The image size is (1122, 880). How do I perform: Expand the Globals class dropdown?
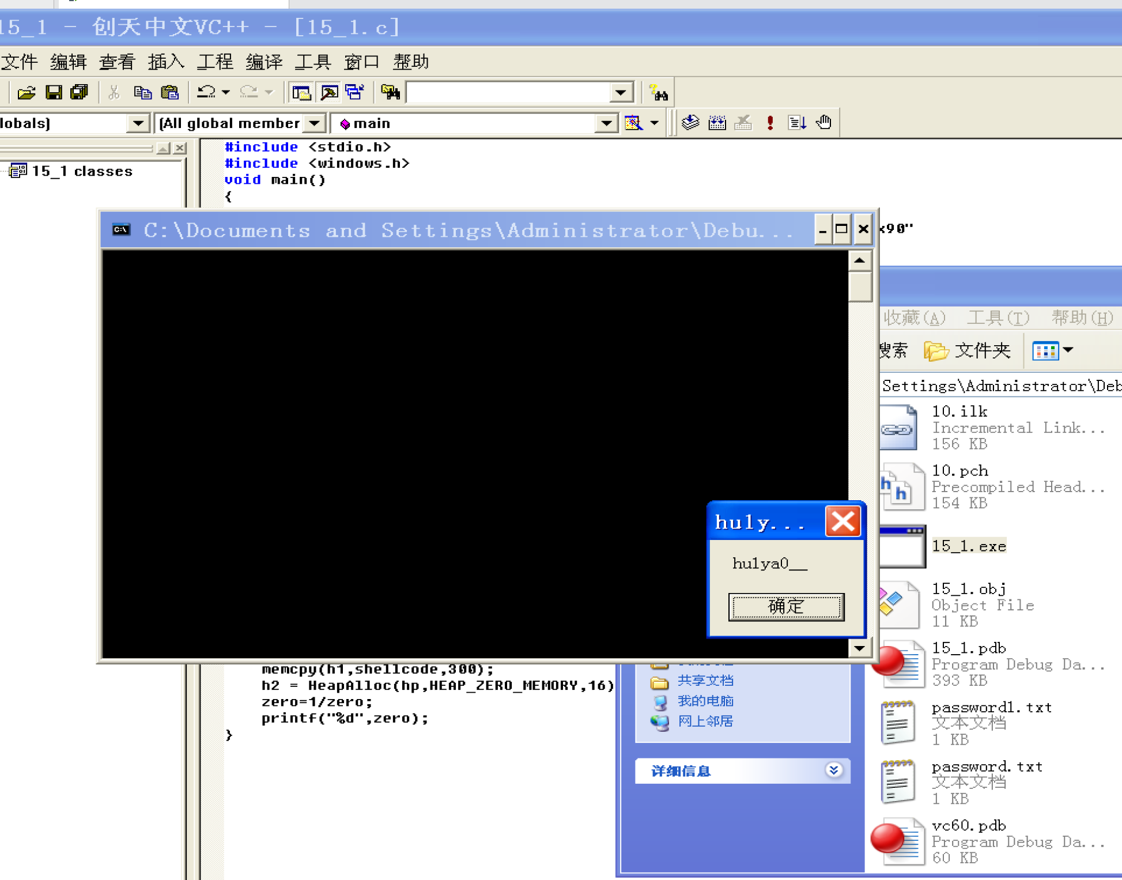[138, 123]
